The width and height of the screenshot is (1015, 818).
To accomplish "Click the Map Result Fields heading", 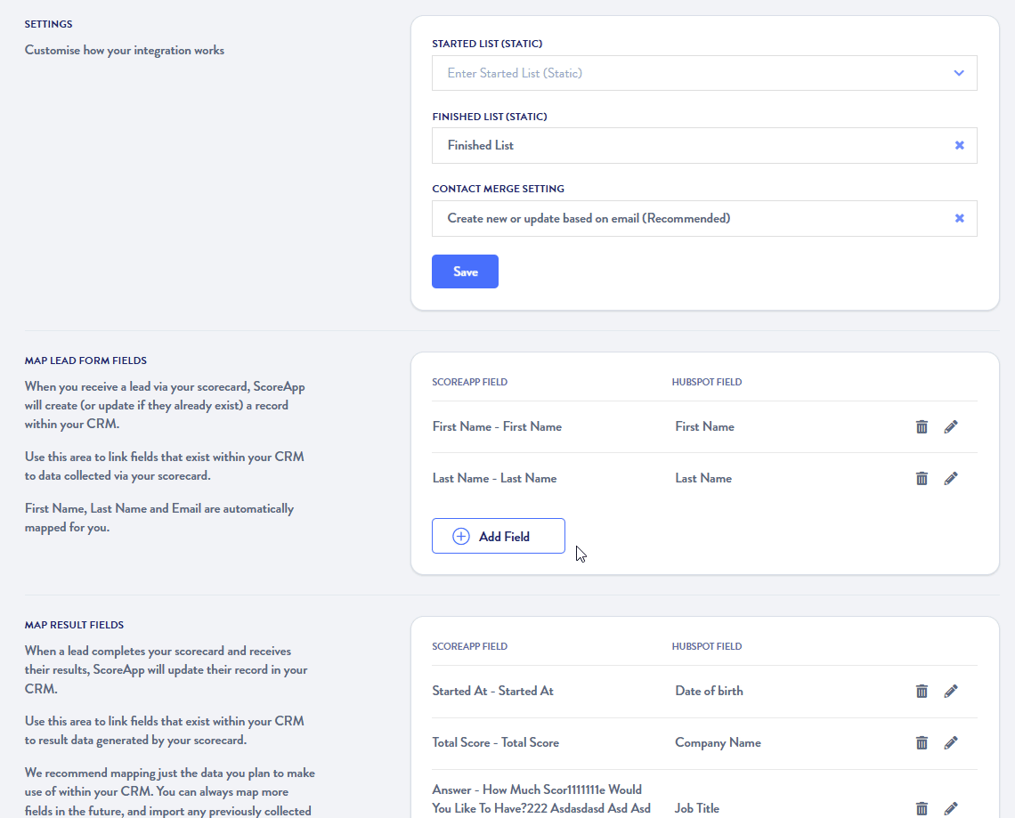I will 74,625.
